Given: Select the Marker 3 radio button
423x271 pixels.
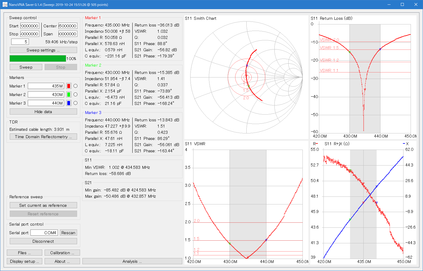Looking at the screenshot, I should pyautogui.click(x=75, y=103).
